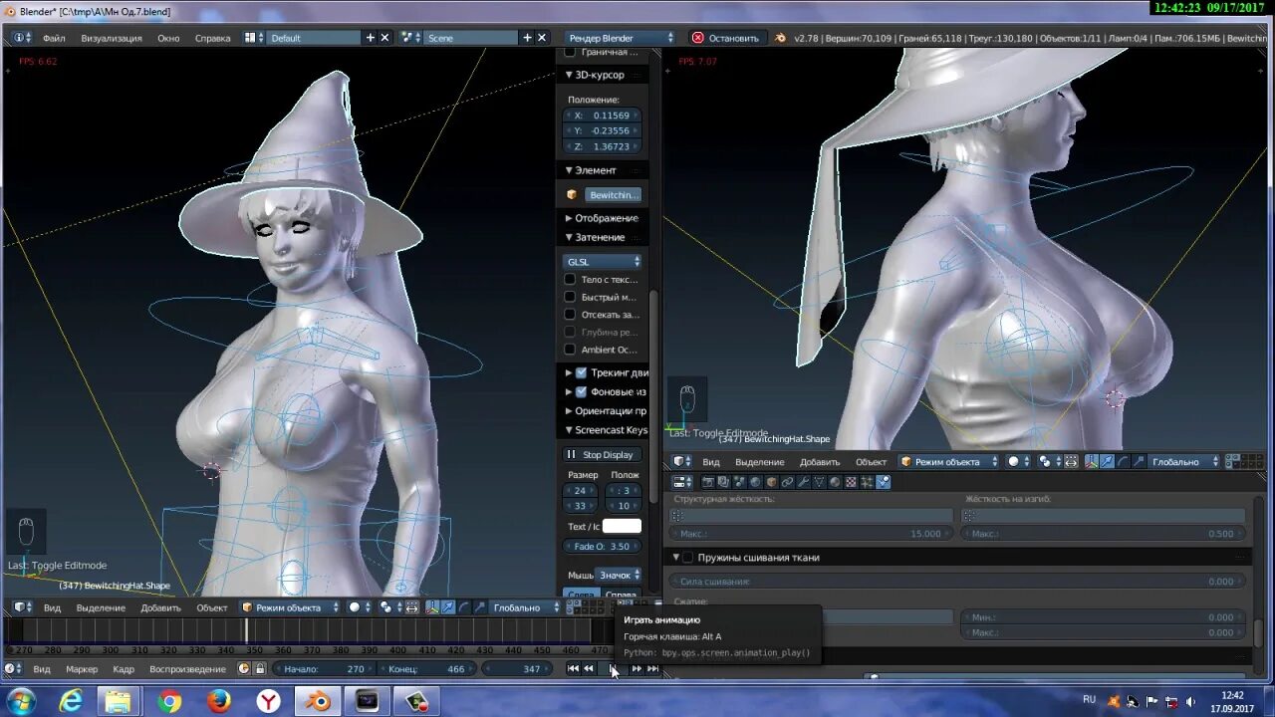Click the Bewitchin... object cube icon in Element panel
1275x717 pixels.
click(x=572, y=195)
